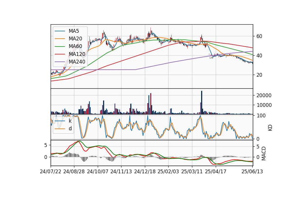The width and height of the screenshot is (281, 202).
Task: Click the MA60 legend label
Action: coord(75,47)
